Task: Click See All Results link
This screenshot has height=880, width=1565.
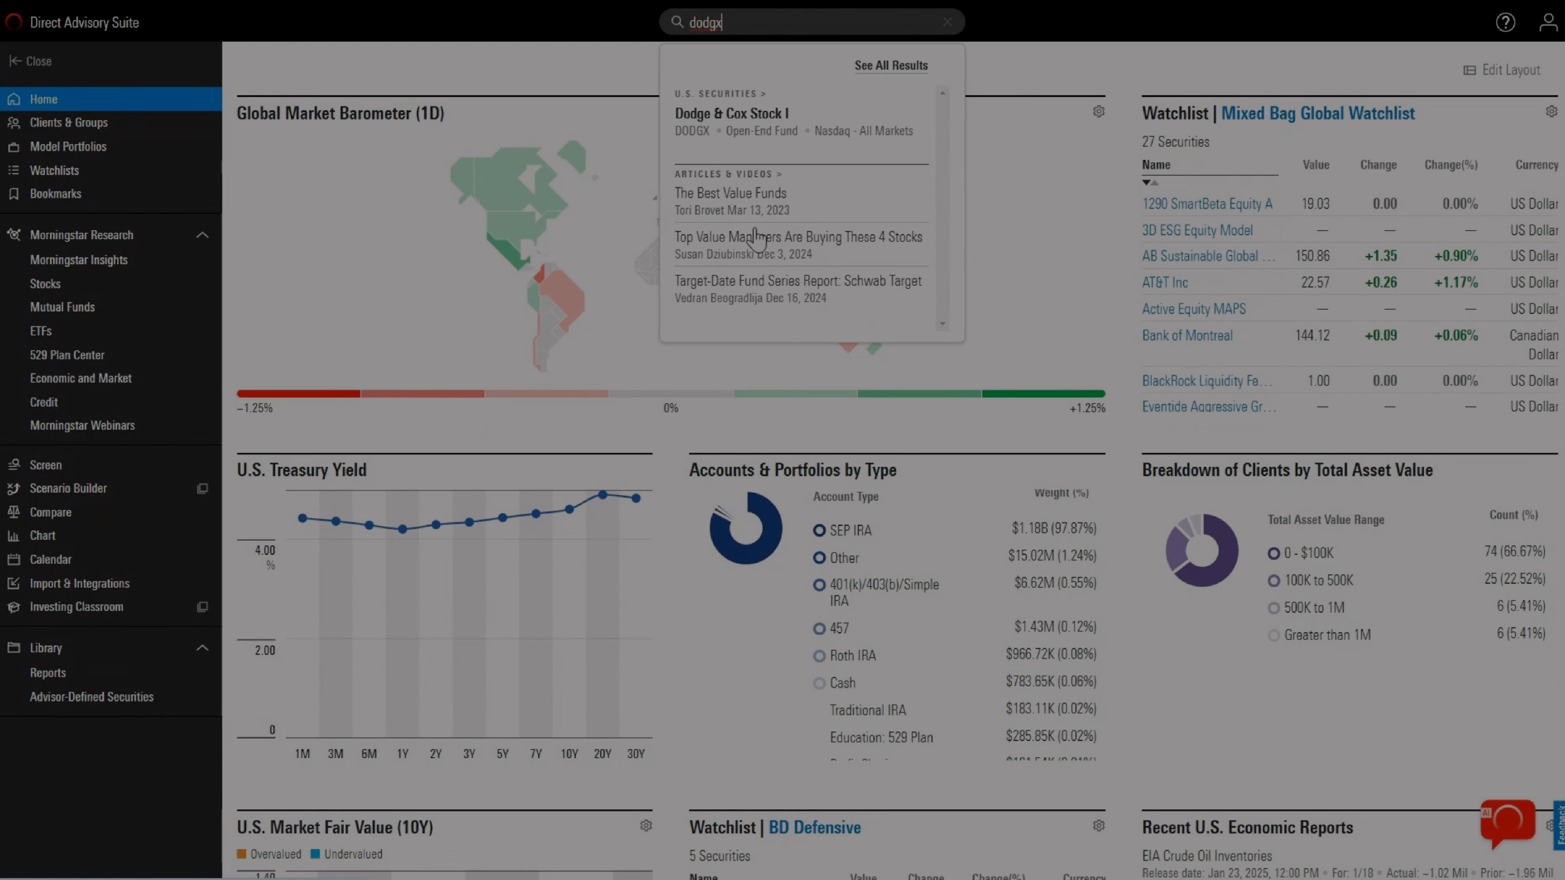Action: coord(890,66)
